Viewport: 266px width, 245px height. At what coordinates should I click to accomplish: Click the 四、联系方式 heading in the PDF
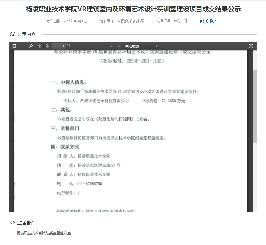pyautogui.click(x=65, y=147)
